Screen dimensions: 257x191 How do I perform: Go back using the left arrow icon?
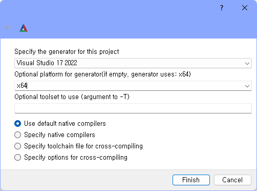pyautogui.click(x=8, y=27)
